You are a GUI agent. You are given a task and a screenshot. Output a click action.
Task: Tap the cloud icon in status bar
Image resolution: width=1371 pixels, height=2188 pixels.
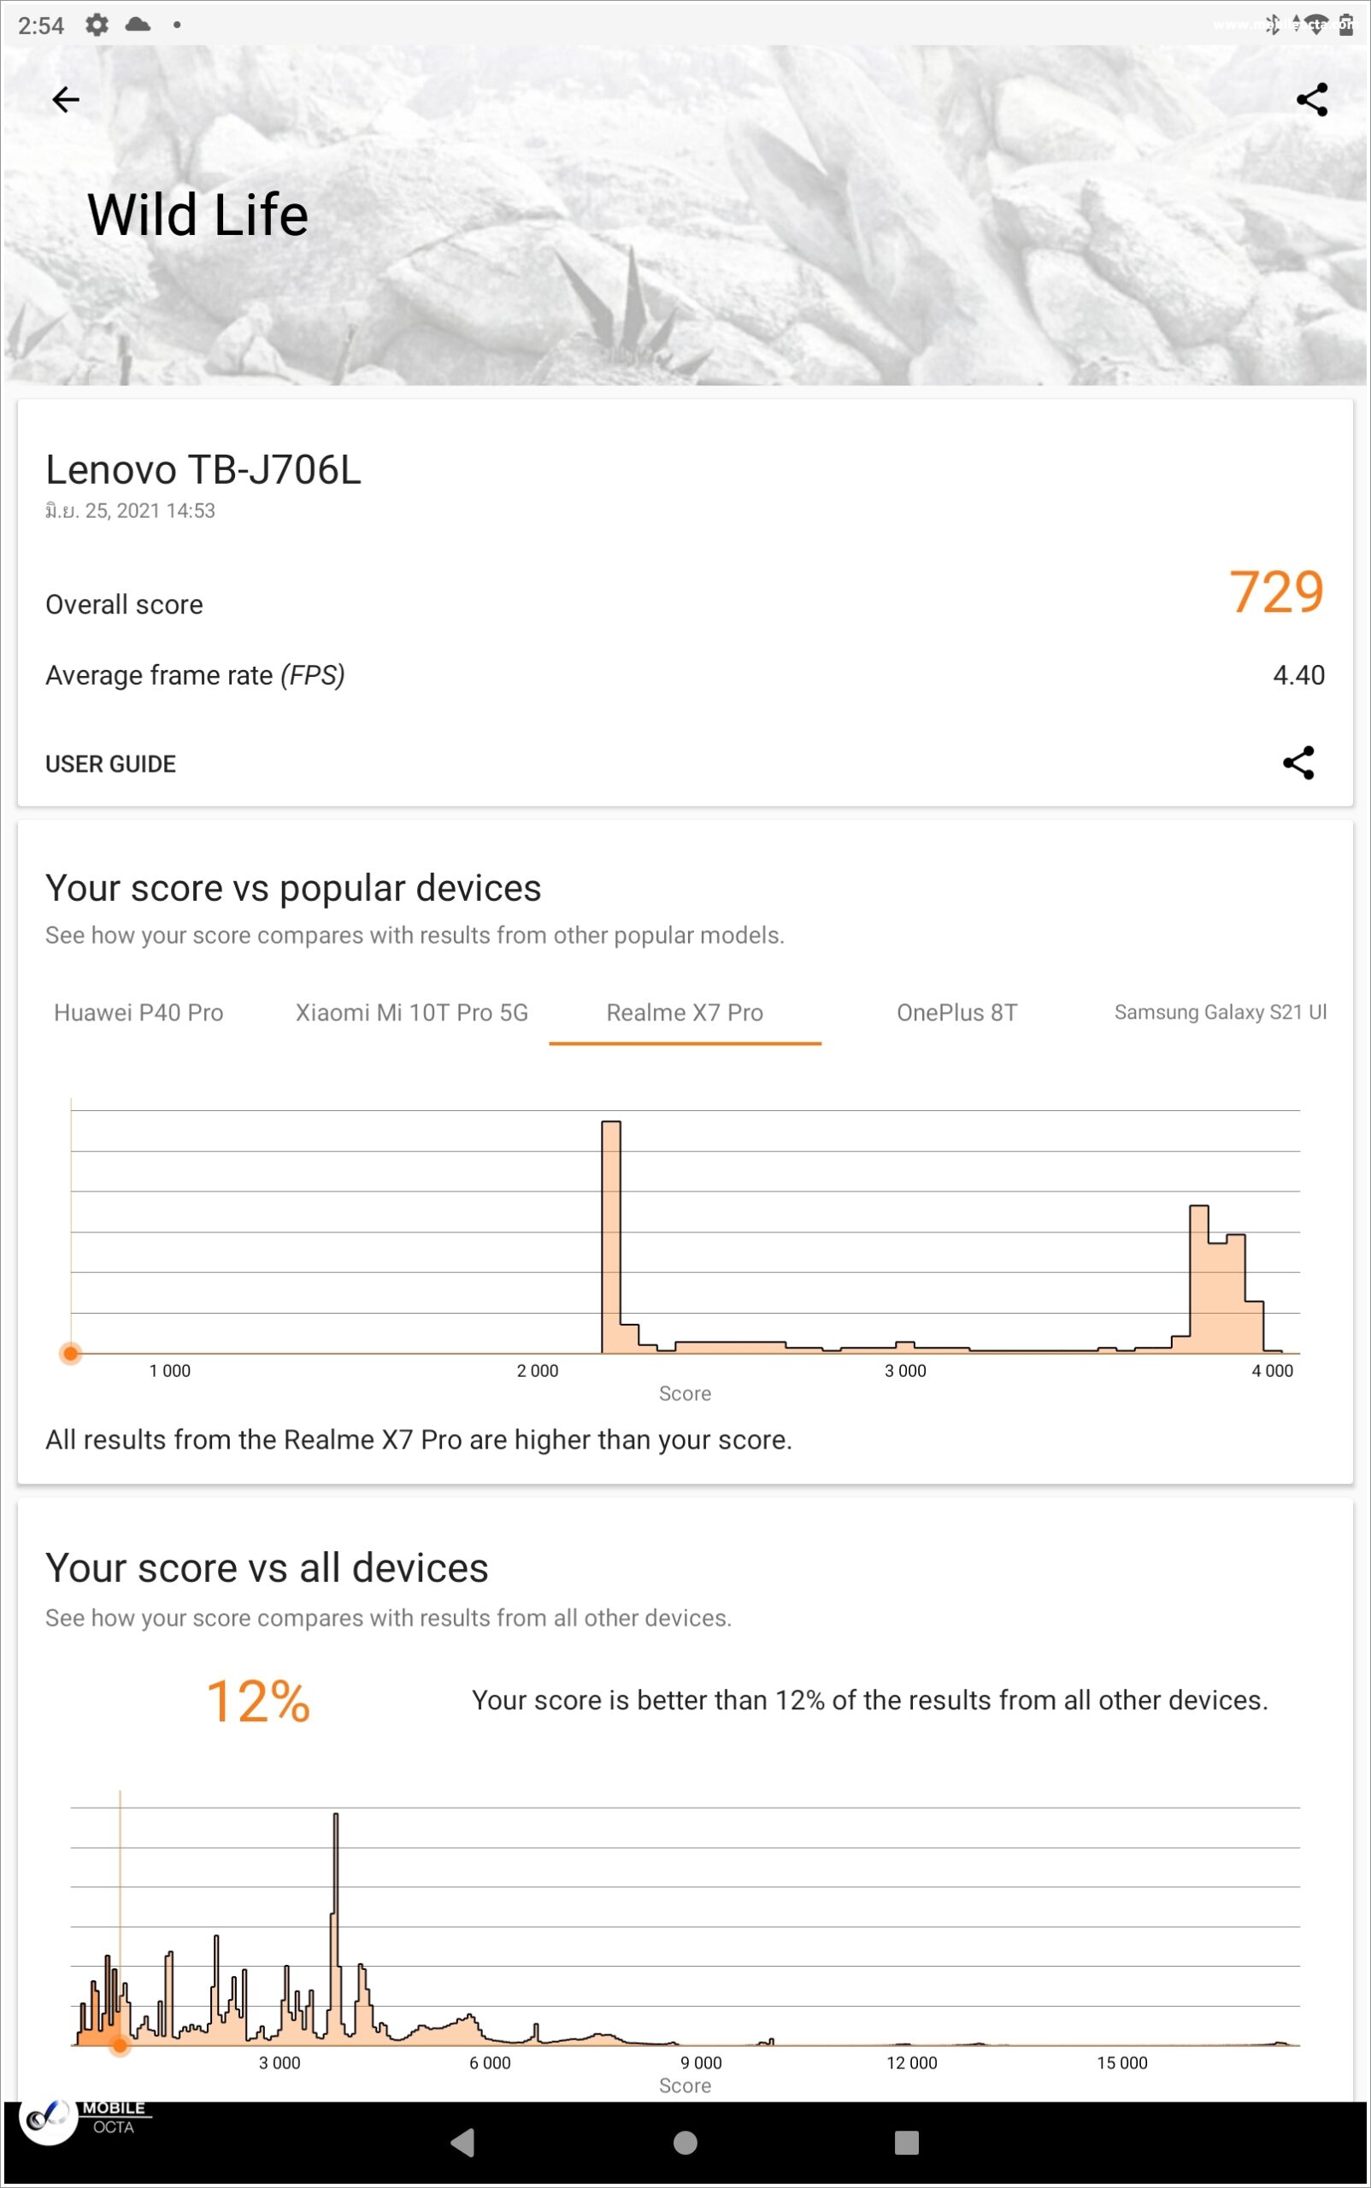click(138, 25)
